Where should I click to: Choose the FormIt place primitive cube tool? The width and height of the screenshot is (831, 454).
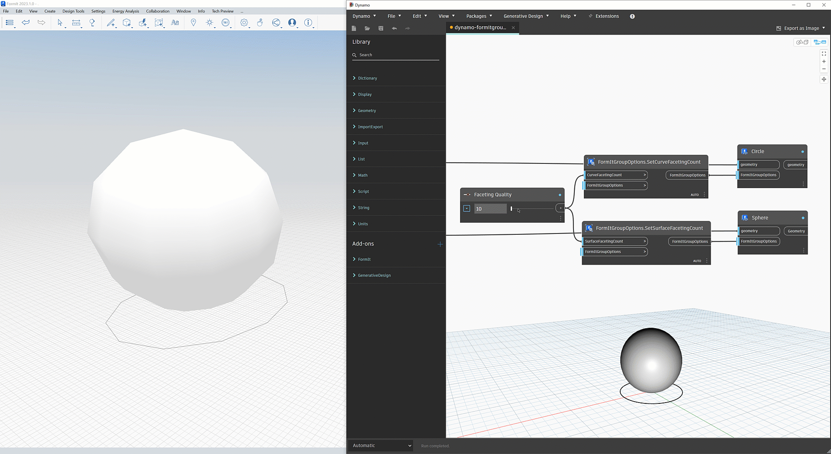pos(127,22)
